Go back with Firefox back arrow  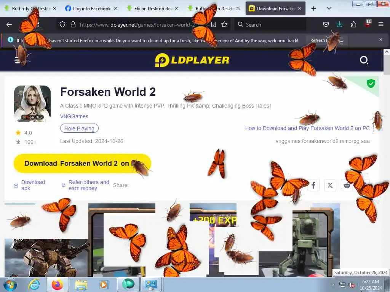pos(9,25)
